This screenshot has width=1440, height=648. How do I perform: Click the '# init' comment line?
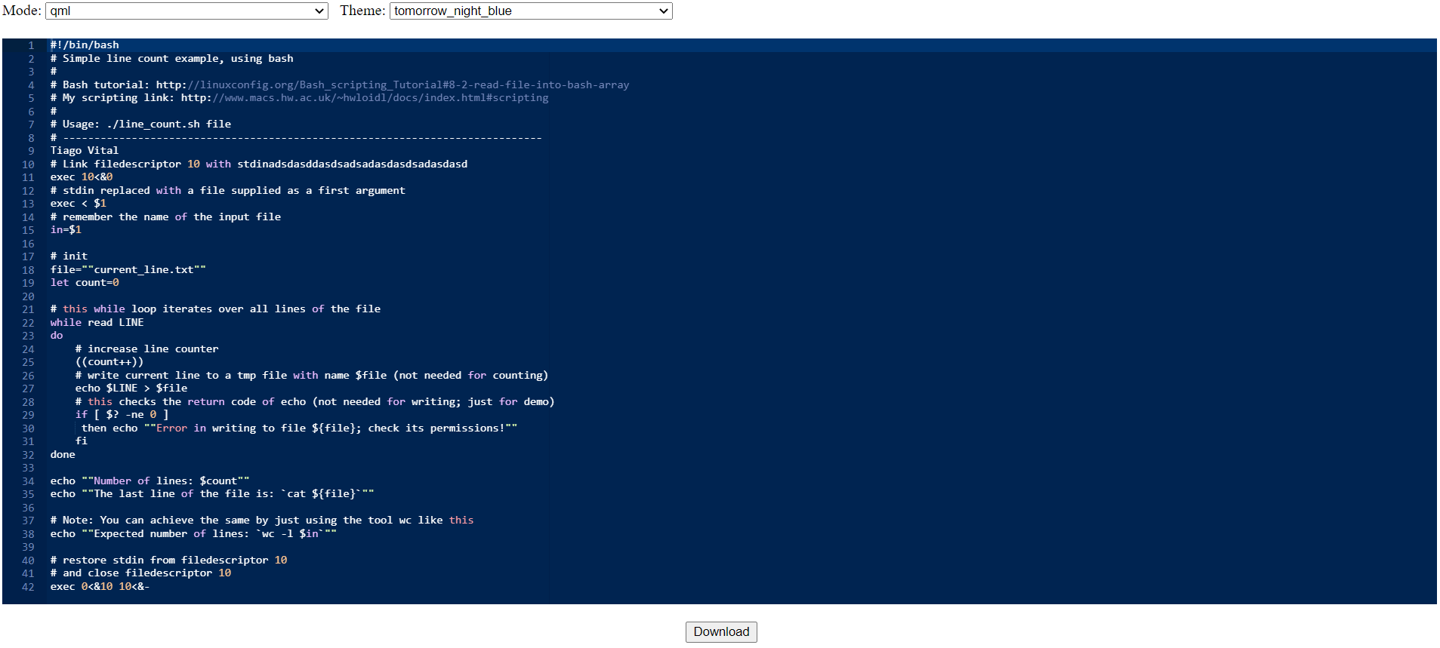pos(69,256)
